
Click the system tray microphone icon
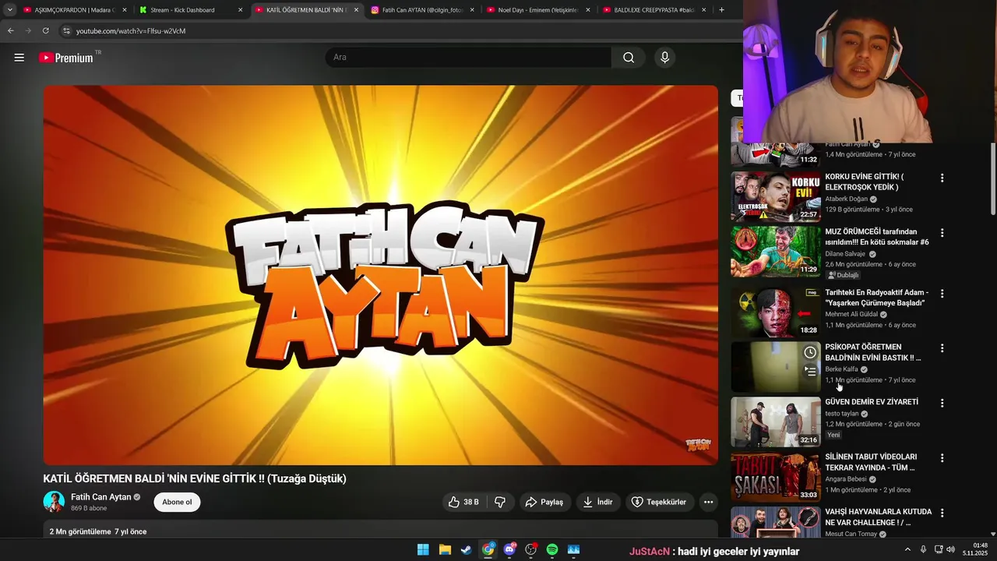(x=923, y=549)
